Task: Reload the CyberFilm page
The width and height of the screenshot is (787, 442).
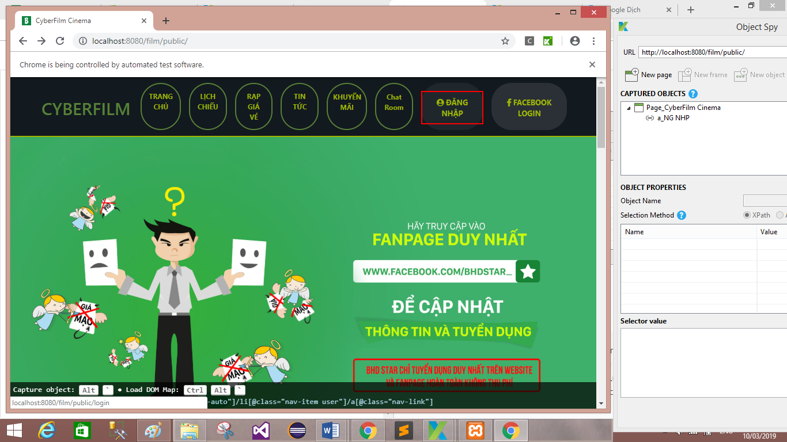Action: [60, 41]
